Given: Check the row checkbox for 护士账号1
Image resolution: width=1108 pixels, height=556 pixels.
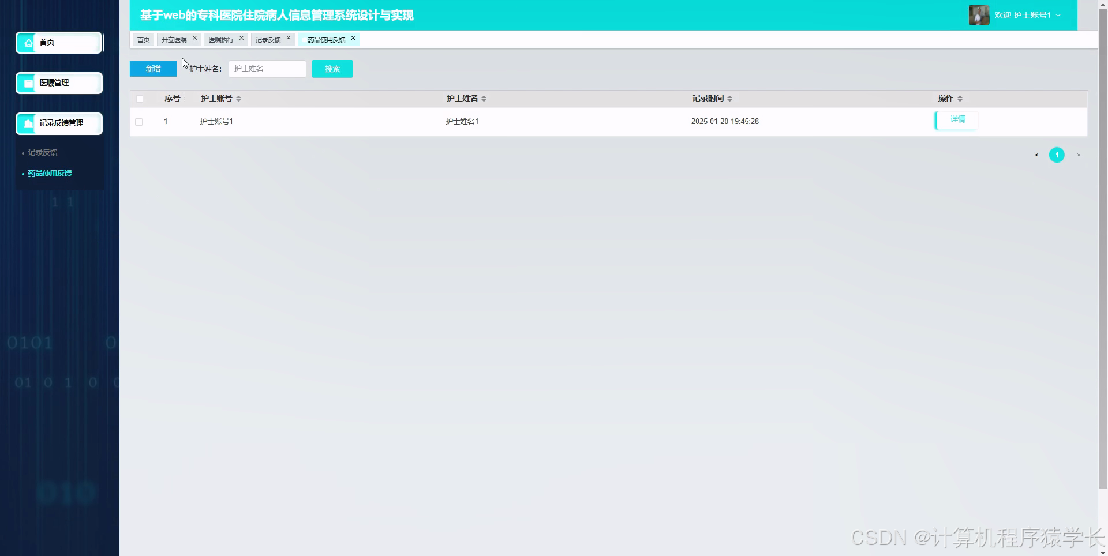Looking at the screenshot, I should 138,122.
